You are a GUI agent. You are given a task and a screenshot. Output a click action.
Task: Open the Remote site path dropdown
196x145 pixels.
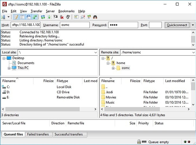193,52
